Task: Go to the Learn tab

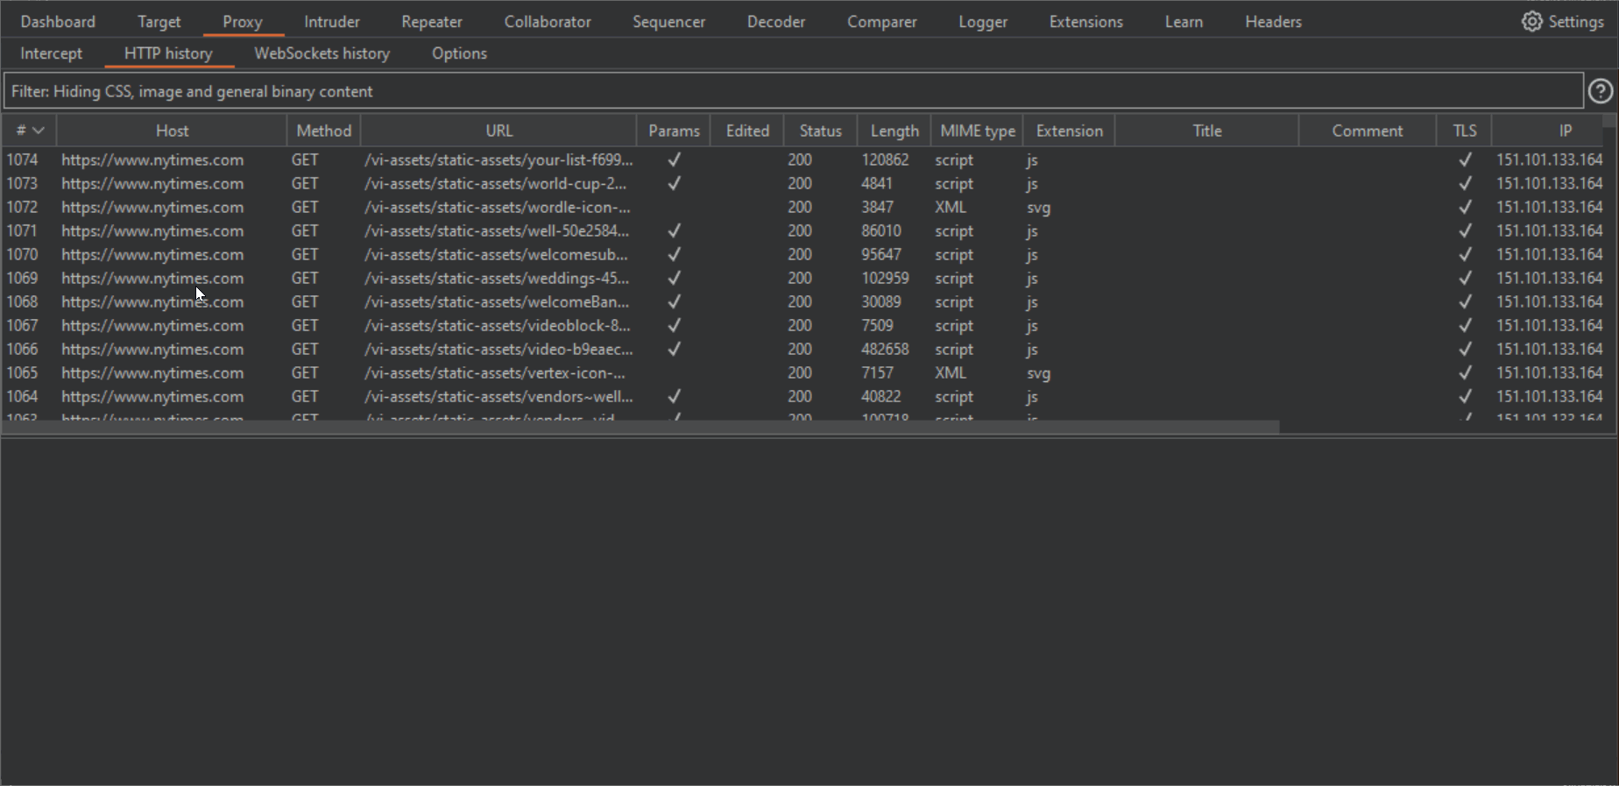Action: (x=1184, y=21)
